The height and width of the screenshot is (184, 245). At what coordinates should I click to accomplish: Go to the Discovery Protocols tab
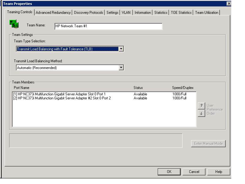tap(89, 13)
